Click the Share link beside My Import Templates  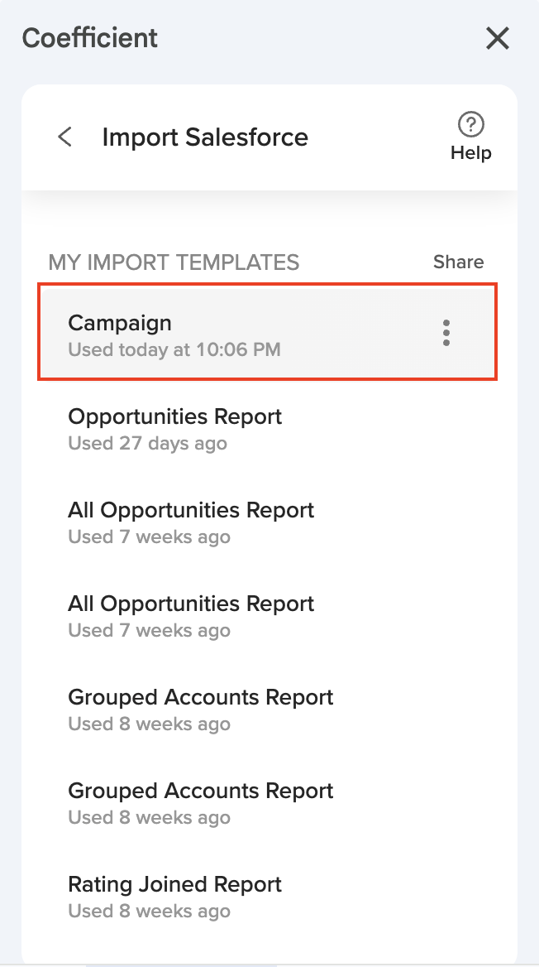[458, 262]
